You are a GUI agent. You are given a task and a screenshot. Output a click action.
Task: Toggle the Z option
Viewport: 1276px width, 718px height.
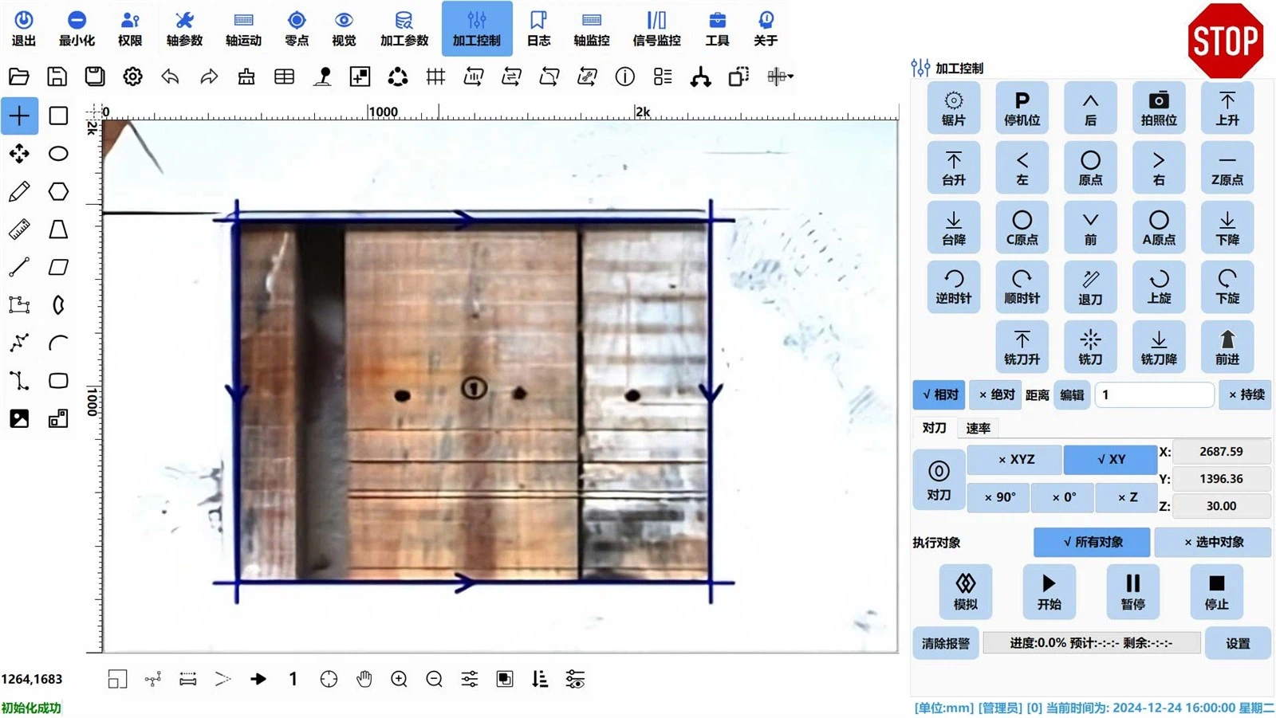(x=1127, y=496)
